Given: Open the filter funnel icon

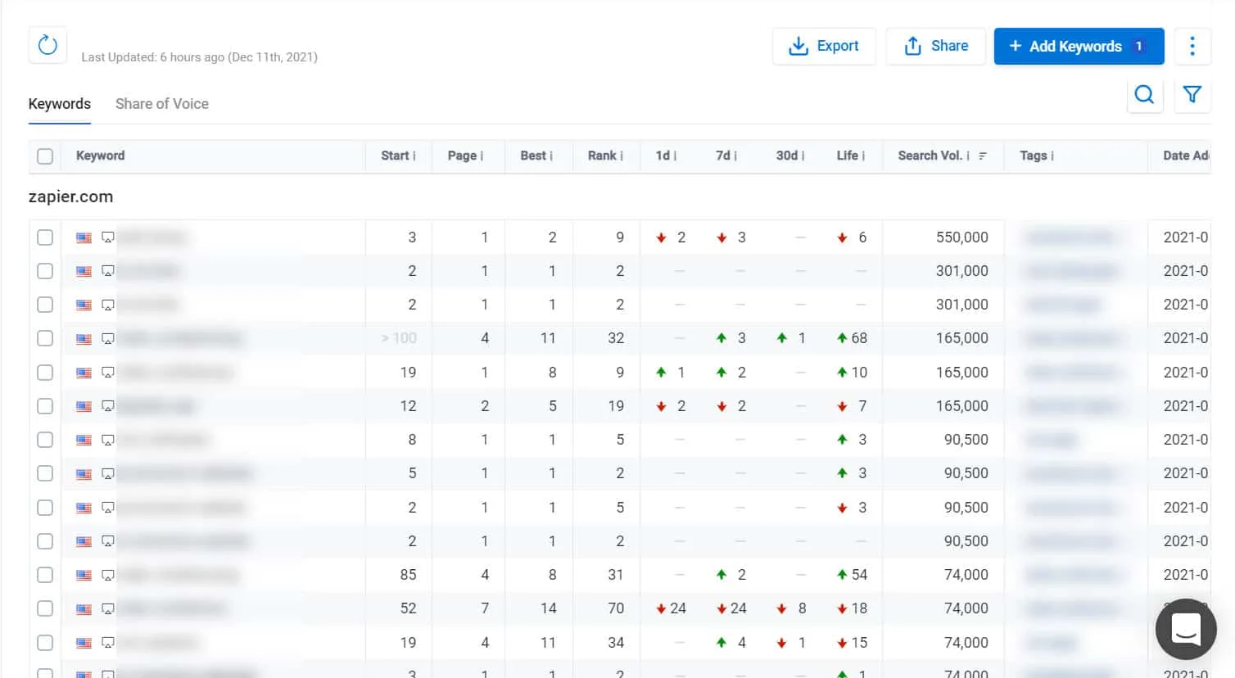Looking at the screenshot, I should 1192,95.
